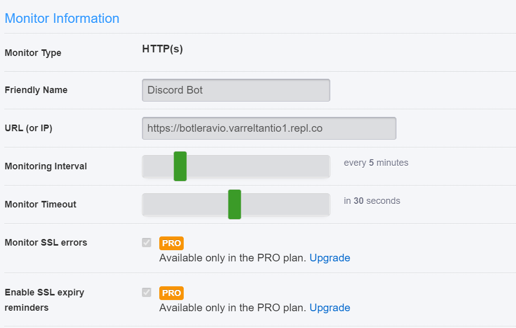Click the Monitoring Interval track right of the handle
Viewport: 516px width, 328px height.
259,166
